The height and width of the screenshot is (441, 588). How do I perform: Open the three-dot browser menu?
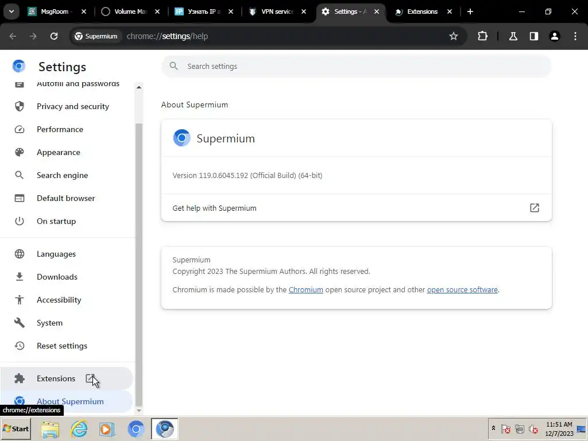[x=575, y=36]
